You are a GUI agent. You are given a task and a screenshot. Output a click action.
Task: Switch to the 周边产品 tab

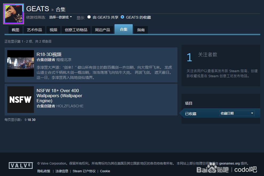point(102,30)
